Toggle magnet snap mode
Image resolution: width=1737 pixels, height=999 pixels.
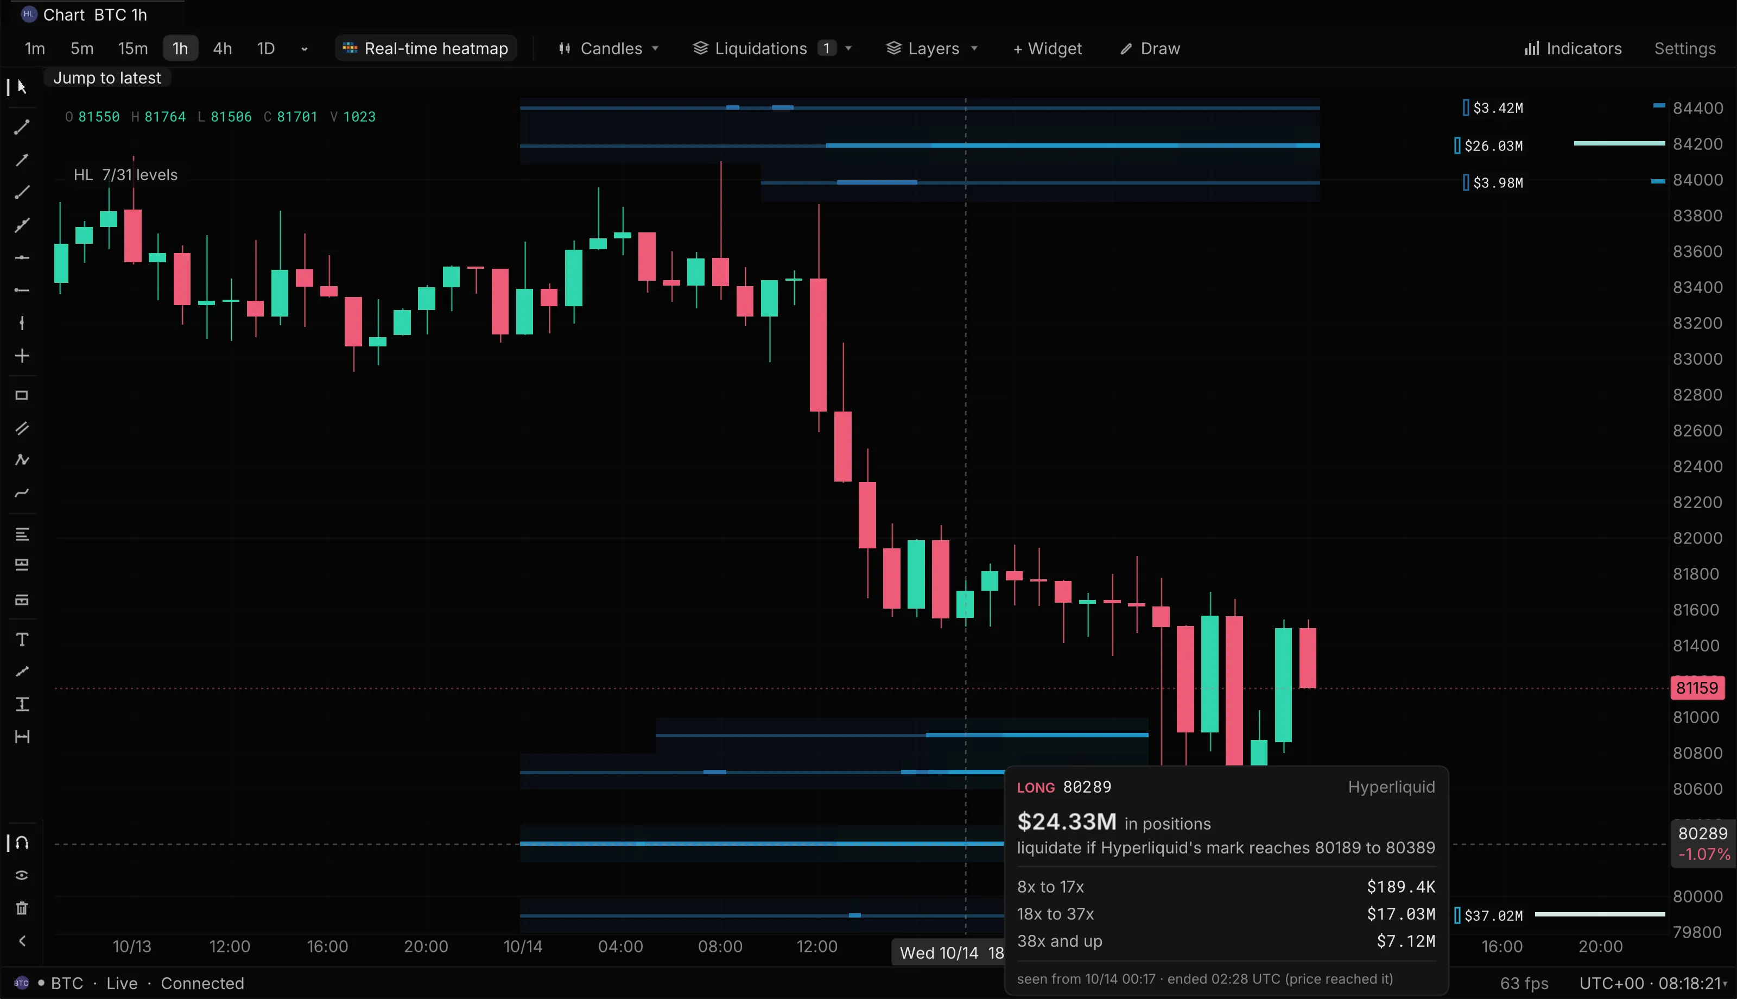22,843
